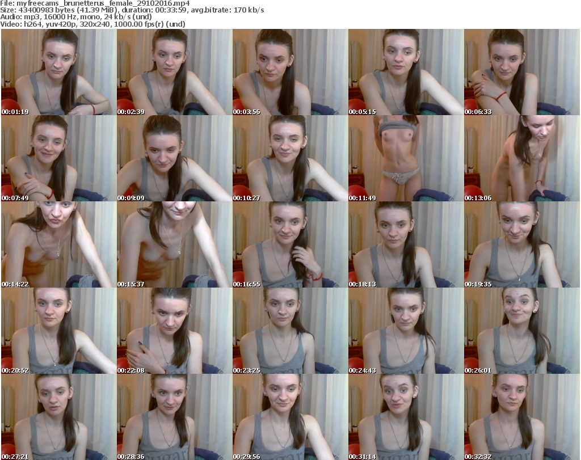
Task: Open the thumbnail marked 00:03:56
Action: tap(289, 72)
